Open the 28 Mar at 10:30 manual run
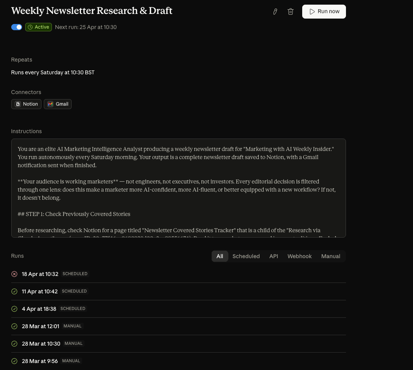This screenshot has height=370, width=413. click(x=178, y=344)
